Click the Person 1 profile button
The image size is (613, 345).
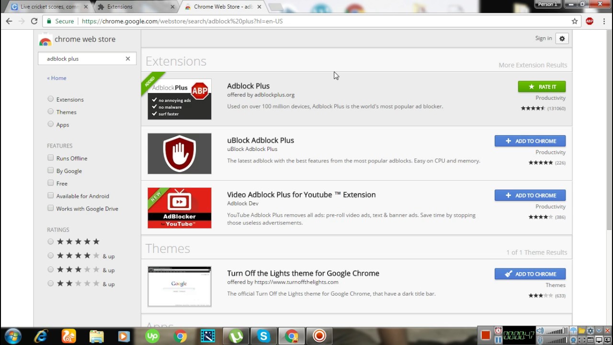point(547,4)
